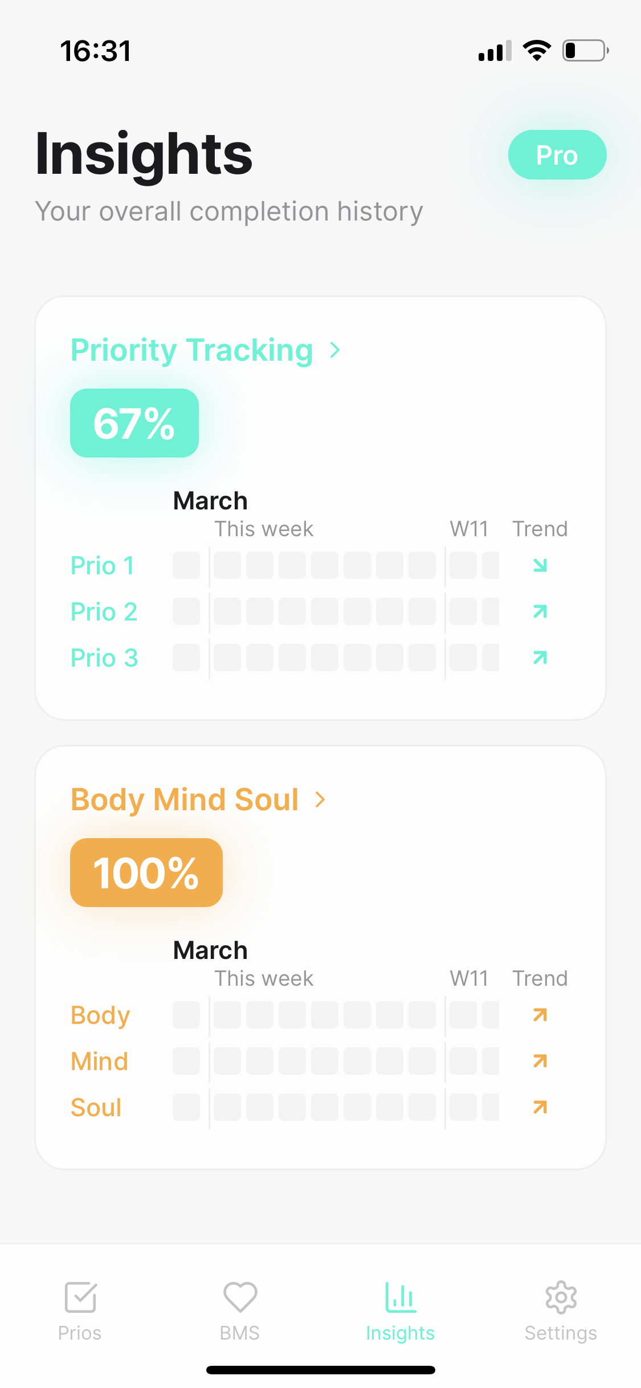
Task: Click the 67% completion badge
Action: click(134, 423)
